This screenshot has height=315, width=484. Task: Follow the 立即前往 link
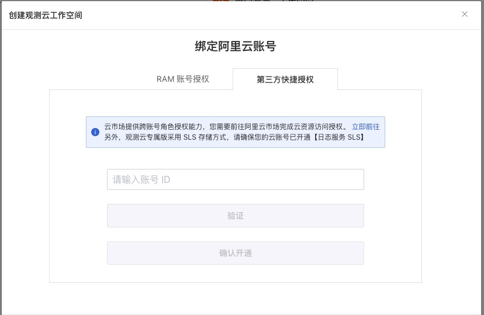click(365, 126)
